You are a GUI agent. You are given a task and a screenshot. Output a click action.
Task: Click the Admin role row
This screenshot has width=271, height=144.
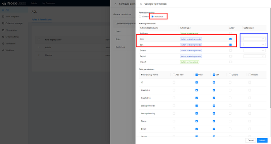click(73, 47)
